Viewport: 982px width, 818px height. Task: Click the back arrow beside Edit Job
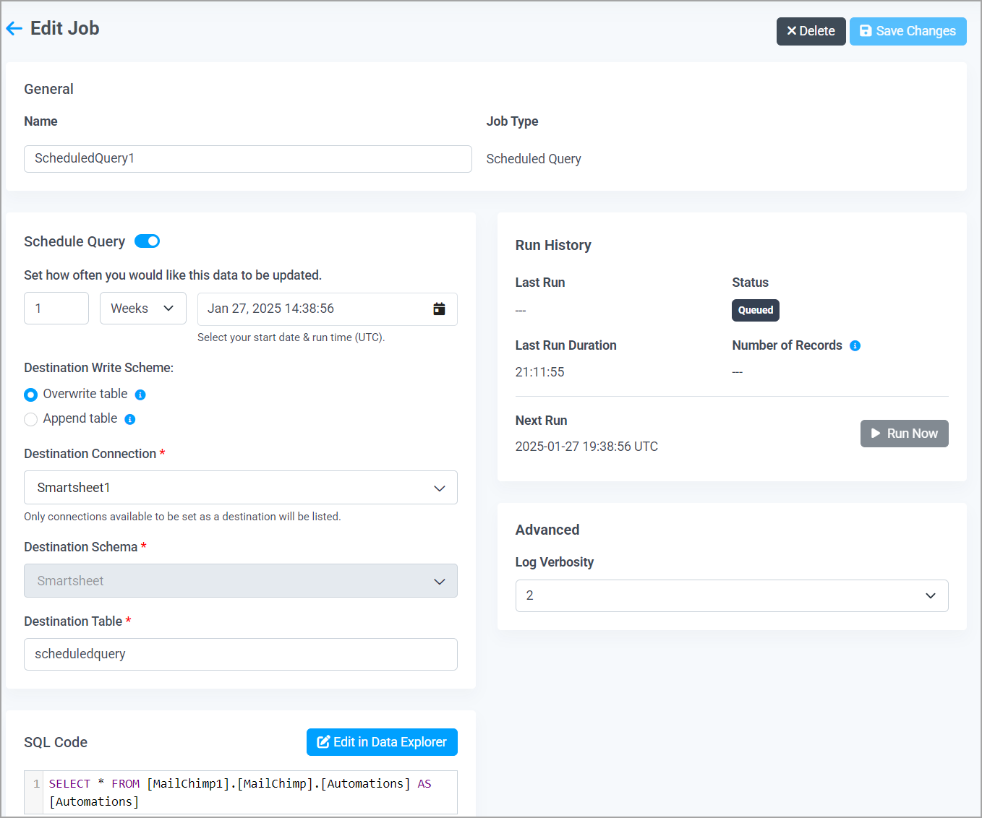pos(14,27)
